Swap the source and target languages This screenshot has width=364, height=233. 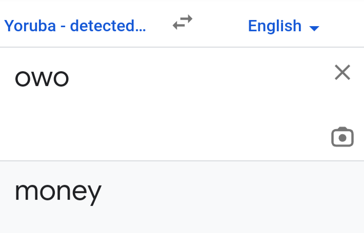(183, 23)
